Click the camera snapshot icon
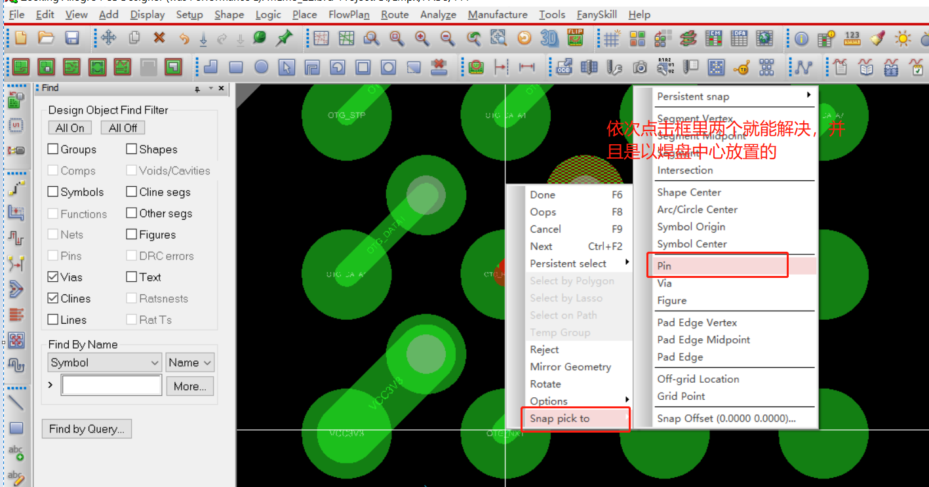Screen dimensions: 929x487 coord(640,67)
